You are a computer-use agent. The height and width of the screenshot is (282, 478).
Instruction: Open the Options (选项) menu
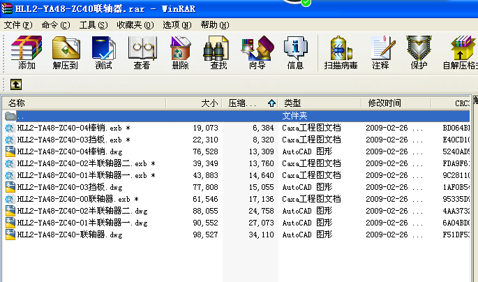click(177, 25)
